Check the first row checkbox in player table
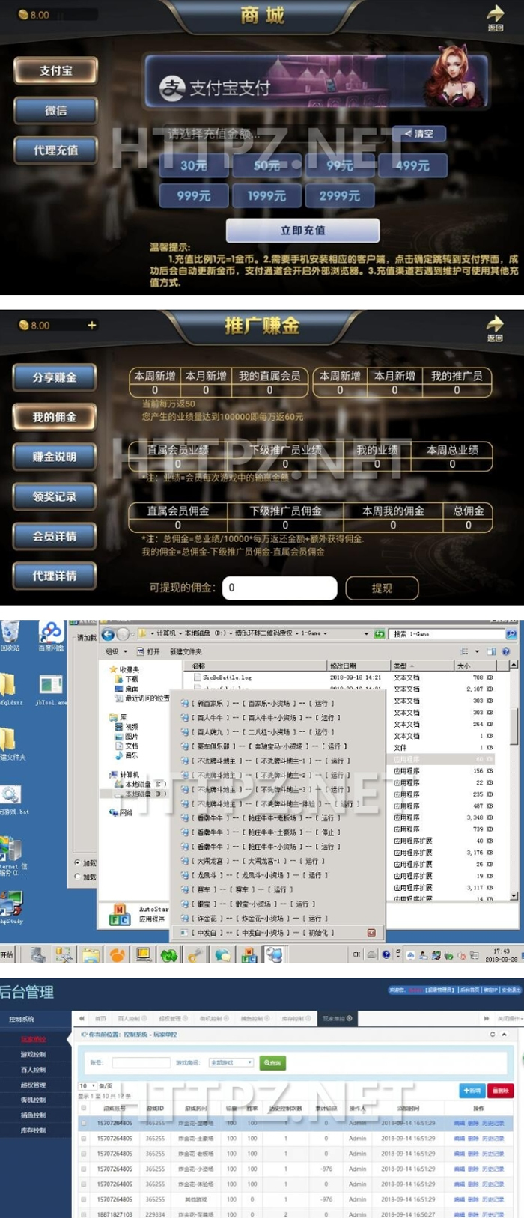Image resolution: width=524 pixels, height=1218 pixels. click(x=84, y=1123)
